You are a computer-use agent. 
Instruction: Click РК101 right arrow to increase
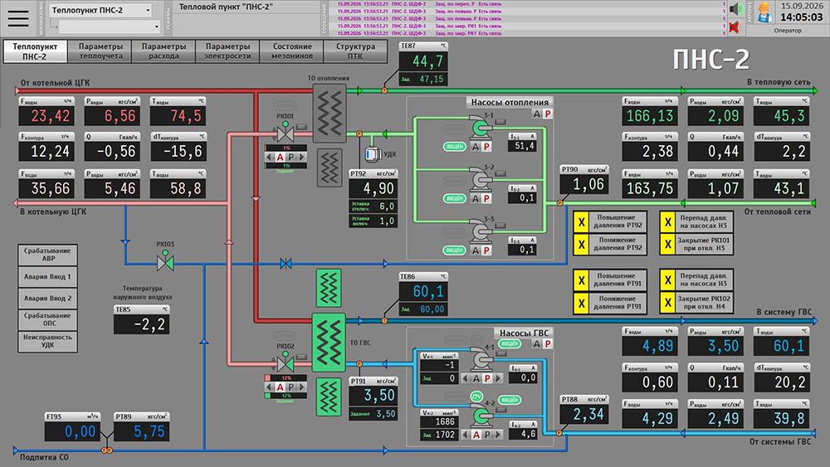click(x=302, y=157)
